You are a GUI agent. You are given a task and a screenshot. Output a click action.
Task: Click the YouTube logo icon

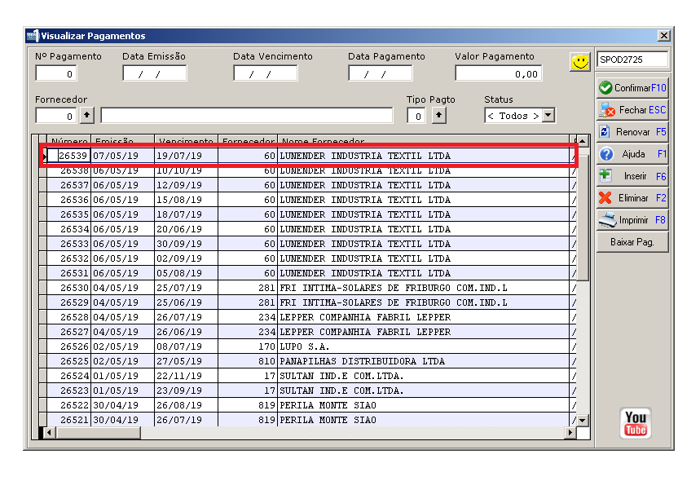[x=636, y=423]
